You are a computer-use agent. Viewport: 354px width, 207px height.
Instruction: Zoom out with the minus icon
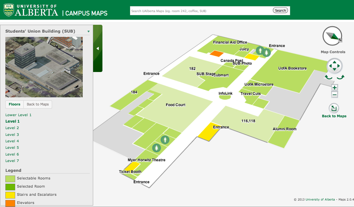(x=334, y=94)
